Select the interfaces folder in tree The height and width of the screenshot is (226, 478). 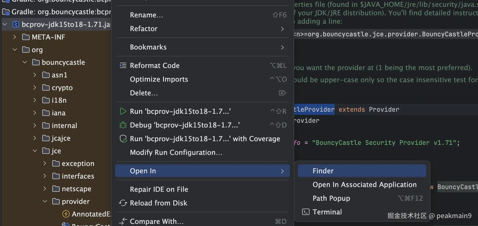coord(78,176)
